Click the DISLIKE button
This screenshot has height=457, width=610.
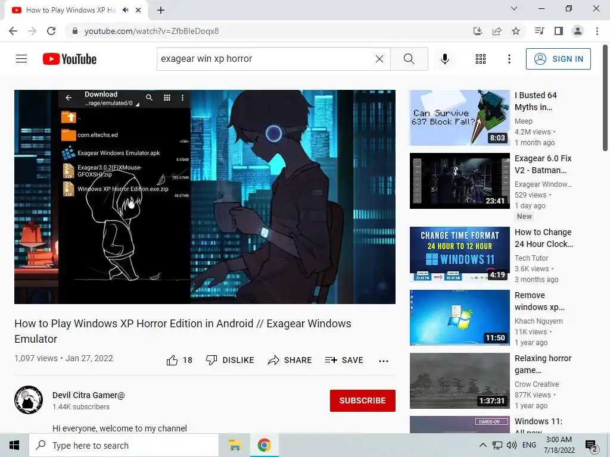(230, 360)
